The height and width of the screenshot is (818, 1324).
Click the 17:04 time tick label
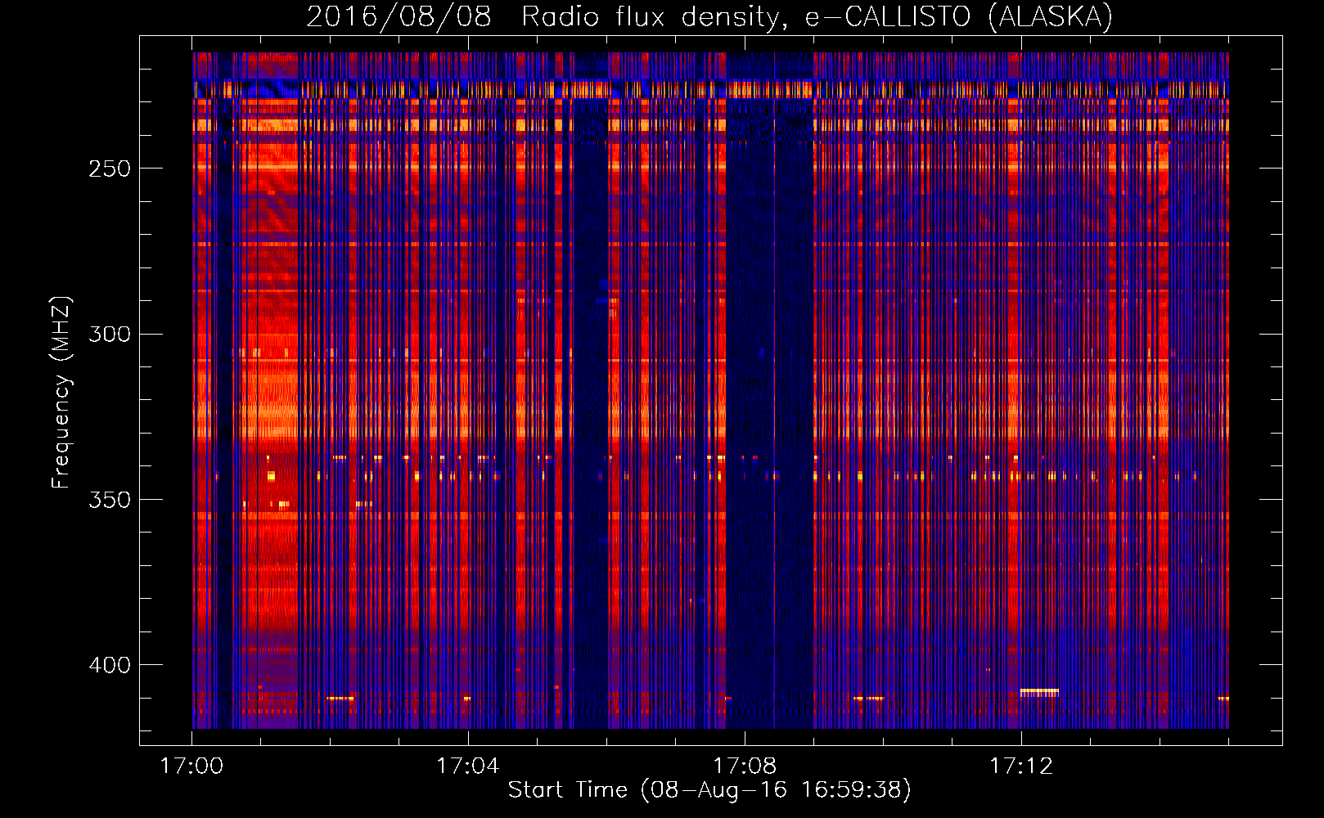468,766
